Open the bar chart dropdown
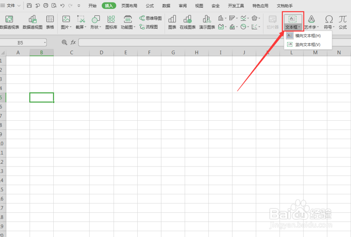This screenshot has width=351, height=237. (x=233, y=18)
